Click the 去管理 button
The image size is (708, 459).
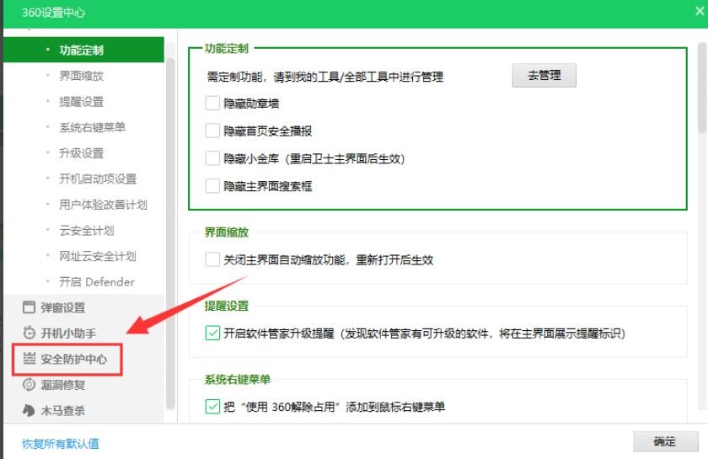[x=544, y=75]
